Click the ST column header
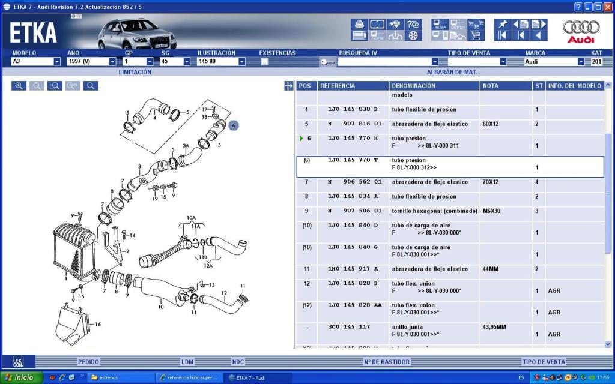This screenshot has width=615, height=384. tap(539, 86)
